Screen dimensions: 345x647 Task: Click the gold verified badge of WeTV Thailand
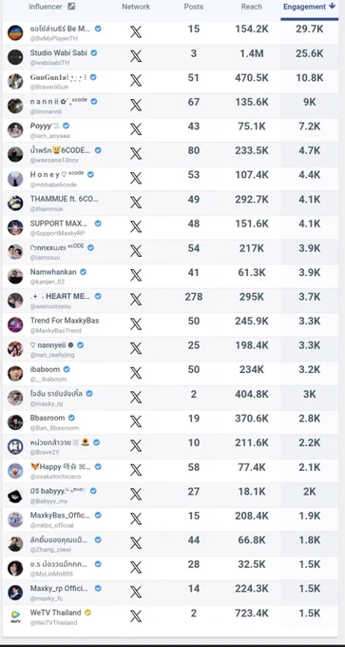tap(87, 613)
